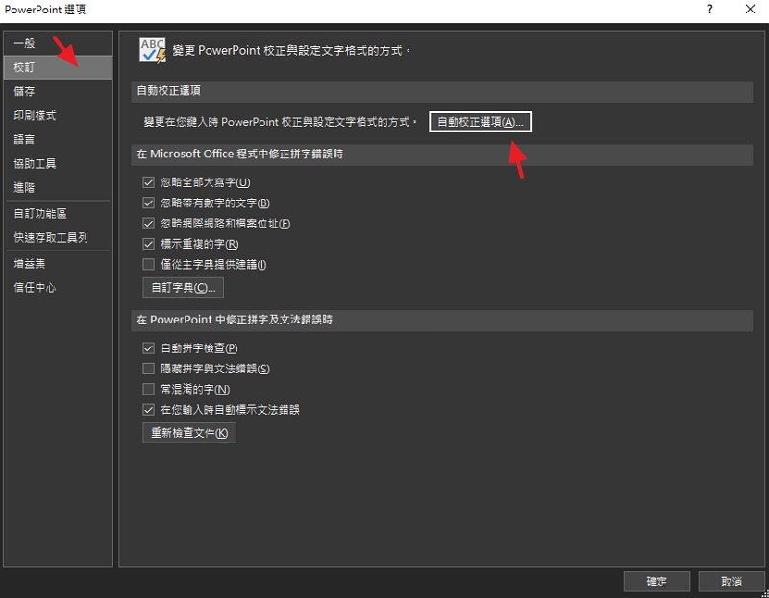Click the dialog resize grip corner
The image size is (769, 598).
click(765, 594)
